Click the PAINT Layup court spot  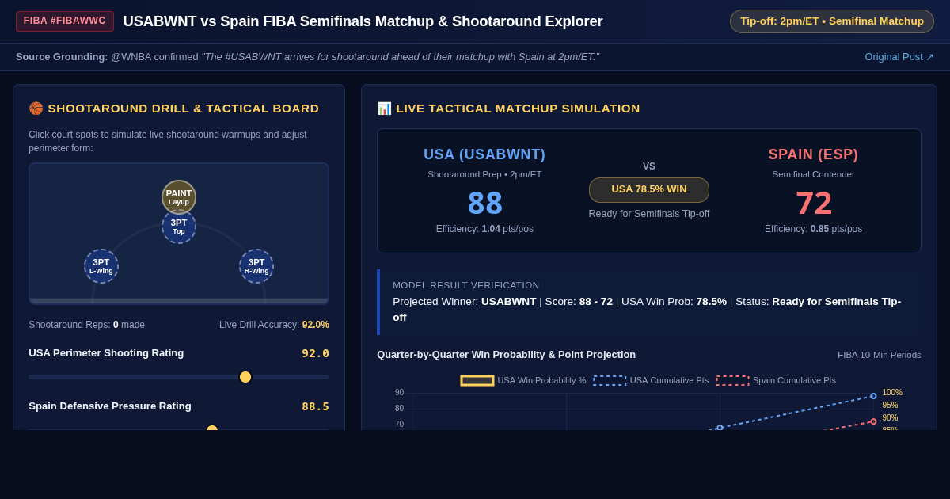pyautogui.click(x=179, y=197)
